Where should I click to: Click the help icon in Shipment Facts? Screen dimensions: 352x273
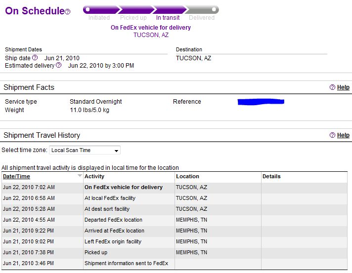(332, 87)
